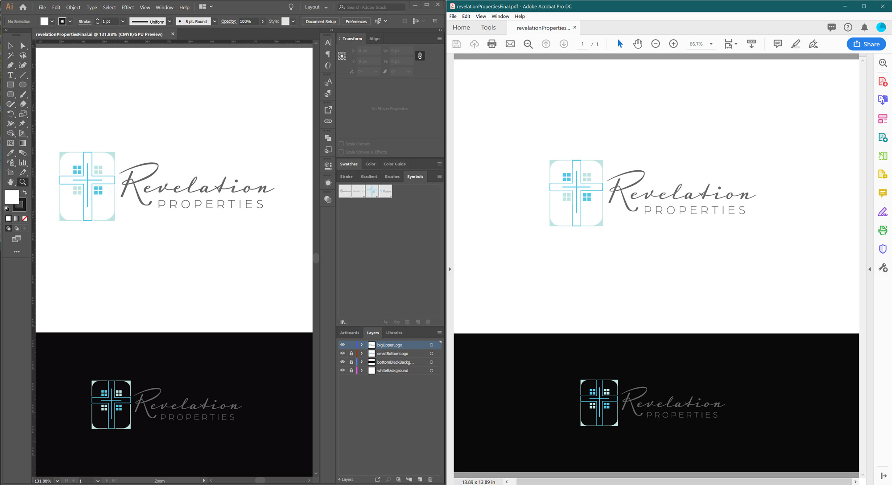The height and width of the screenshot is (485, 892).
Task: Click the Share button in Acrobat
Action: [866, 44]
